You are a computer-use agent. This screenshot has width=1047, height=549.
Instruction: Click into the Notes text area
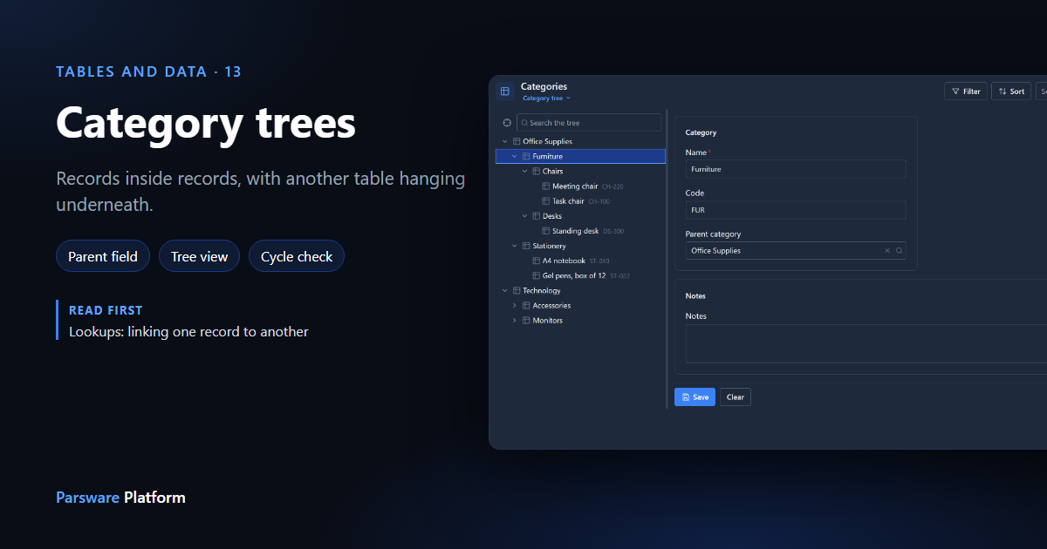pyautogui.click(x=866, y=344)
